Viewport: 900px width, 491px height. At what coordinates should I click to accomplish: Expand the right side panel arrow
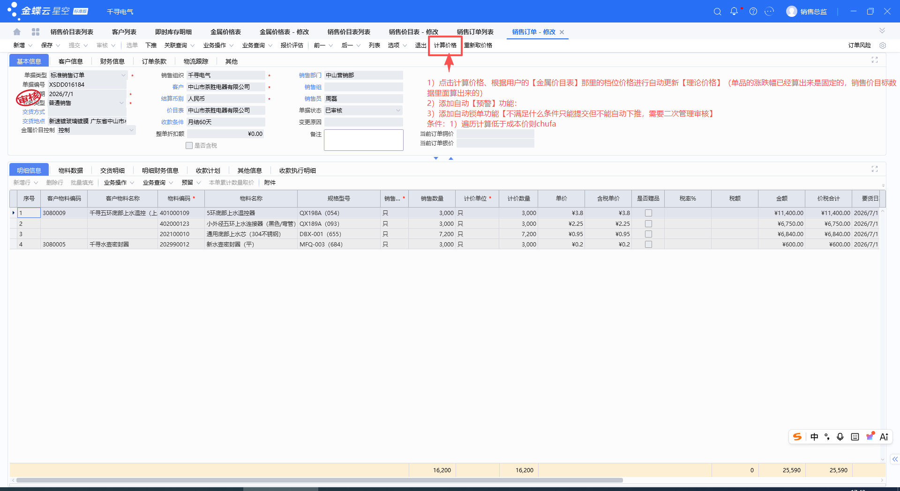pos(895,459)
